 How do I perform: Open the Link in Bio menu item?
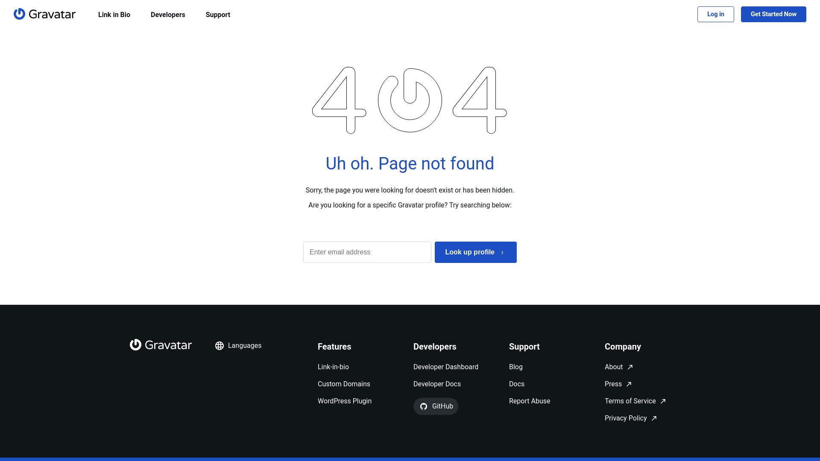[114, 15]
